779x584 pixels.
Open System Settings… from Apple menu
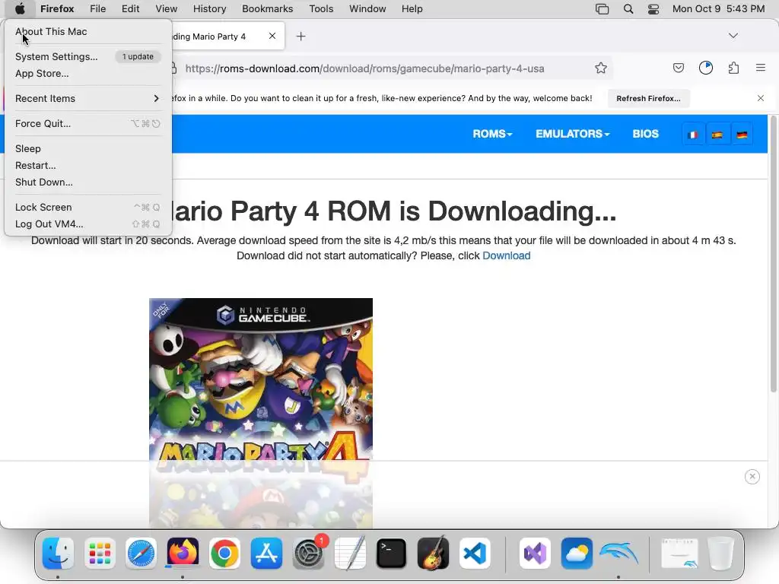tap(88, 56)
